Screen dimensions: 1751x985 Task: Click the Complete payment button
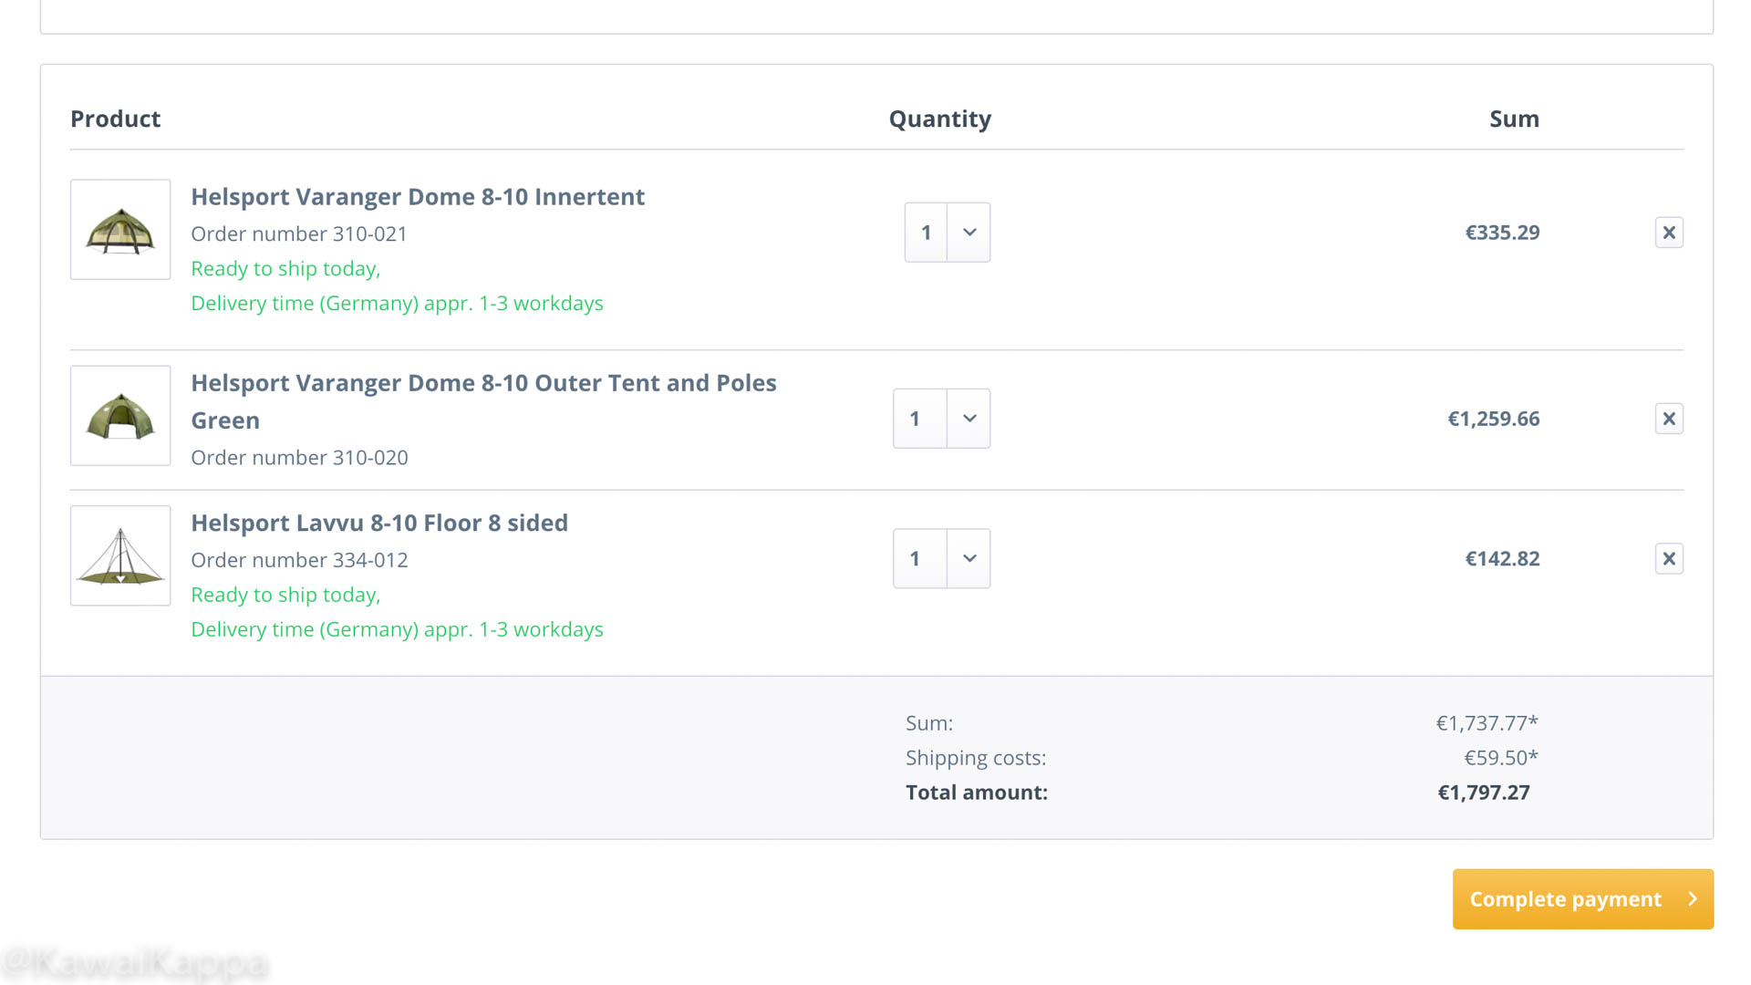1583,899
